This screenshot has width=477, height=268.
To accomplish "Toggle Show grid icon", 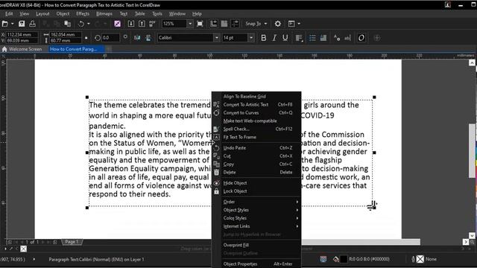I will point(224,24).
